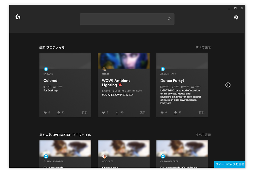Click FURIOUSG3ORGE user avatar

[46, 156]
